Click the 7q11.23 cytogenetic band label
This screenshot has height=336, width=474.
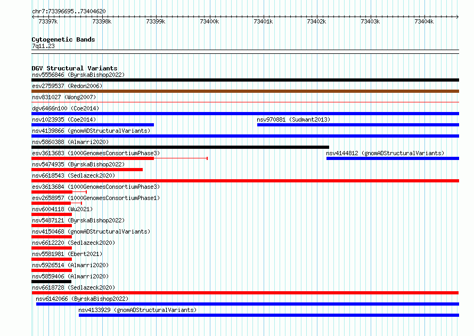[43, 46]
